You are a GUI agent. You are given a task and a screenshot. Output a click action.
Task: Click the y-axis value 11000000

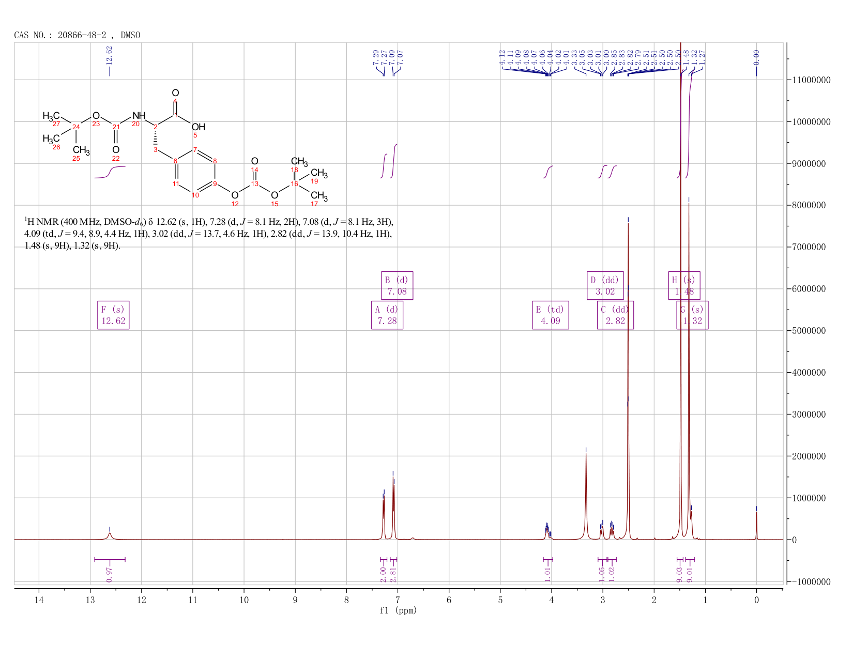pos(811,80)
